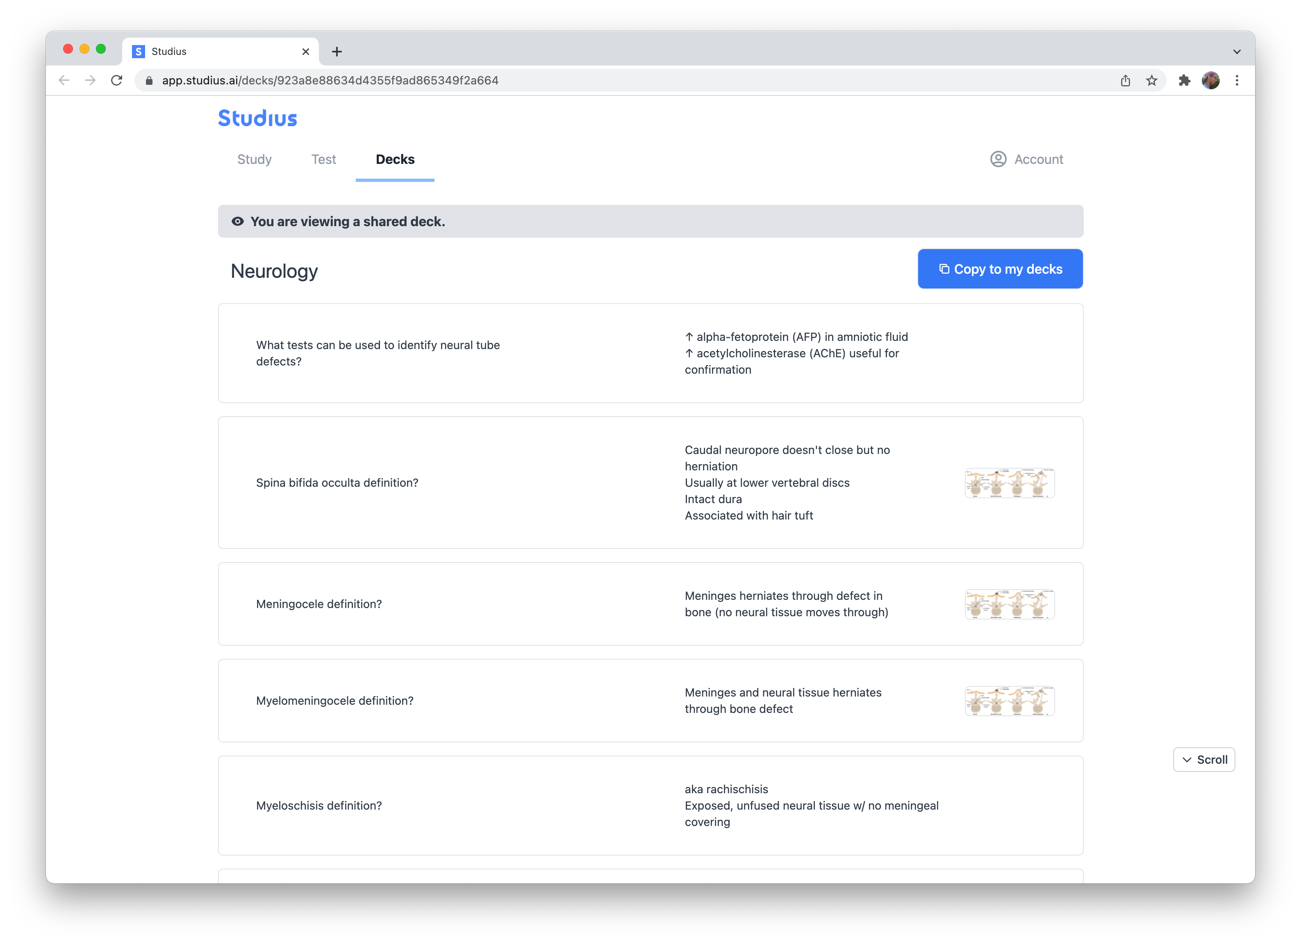The height and width of the screenshot is (944, 1301).
Task: Click the eye icon in shared deck banner
Action: point(237,221)
